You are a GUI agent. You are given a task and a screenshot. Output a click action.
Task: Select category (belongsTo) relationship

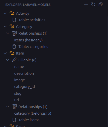[x=33, y=113]
